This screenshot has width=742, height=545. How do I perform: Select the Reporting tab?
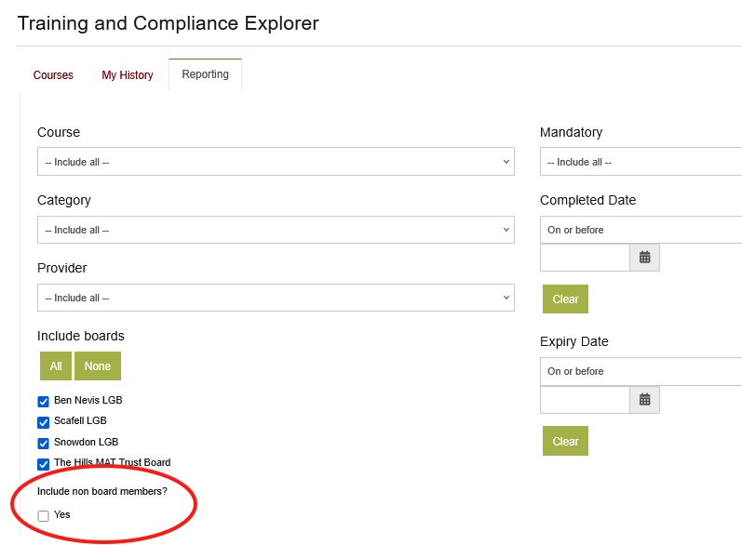[205, 74]
